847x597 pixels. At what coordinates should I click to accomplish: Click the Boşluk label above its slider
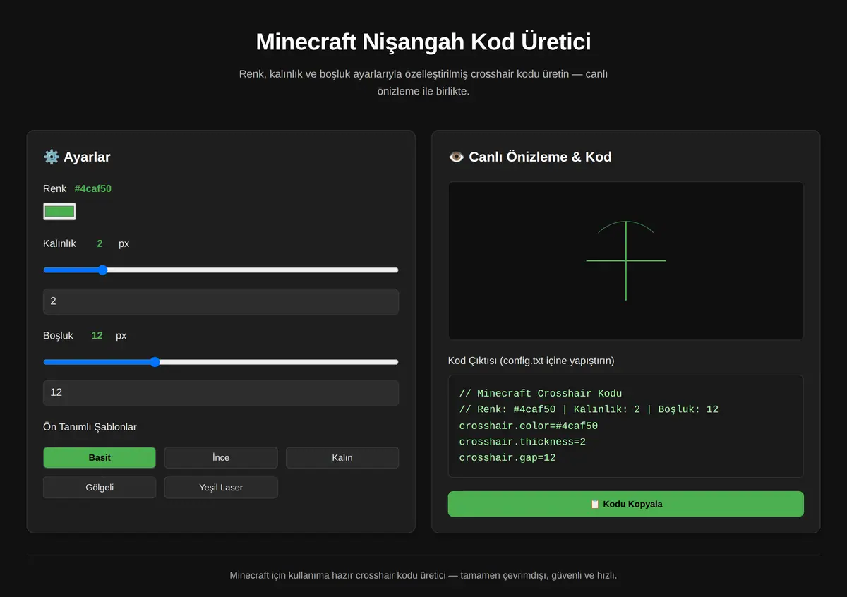(58, 335)
